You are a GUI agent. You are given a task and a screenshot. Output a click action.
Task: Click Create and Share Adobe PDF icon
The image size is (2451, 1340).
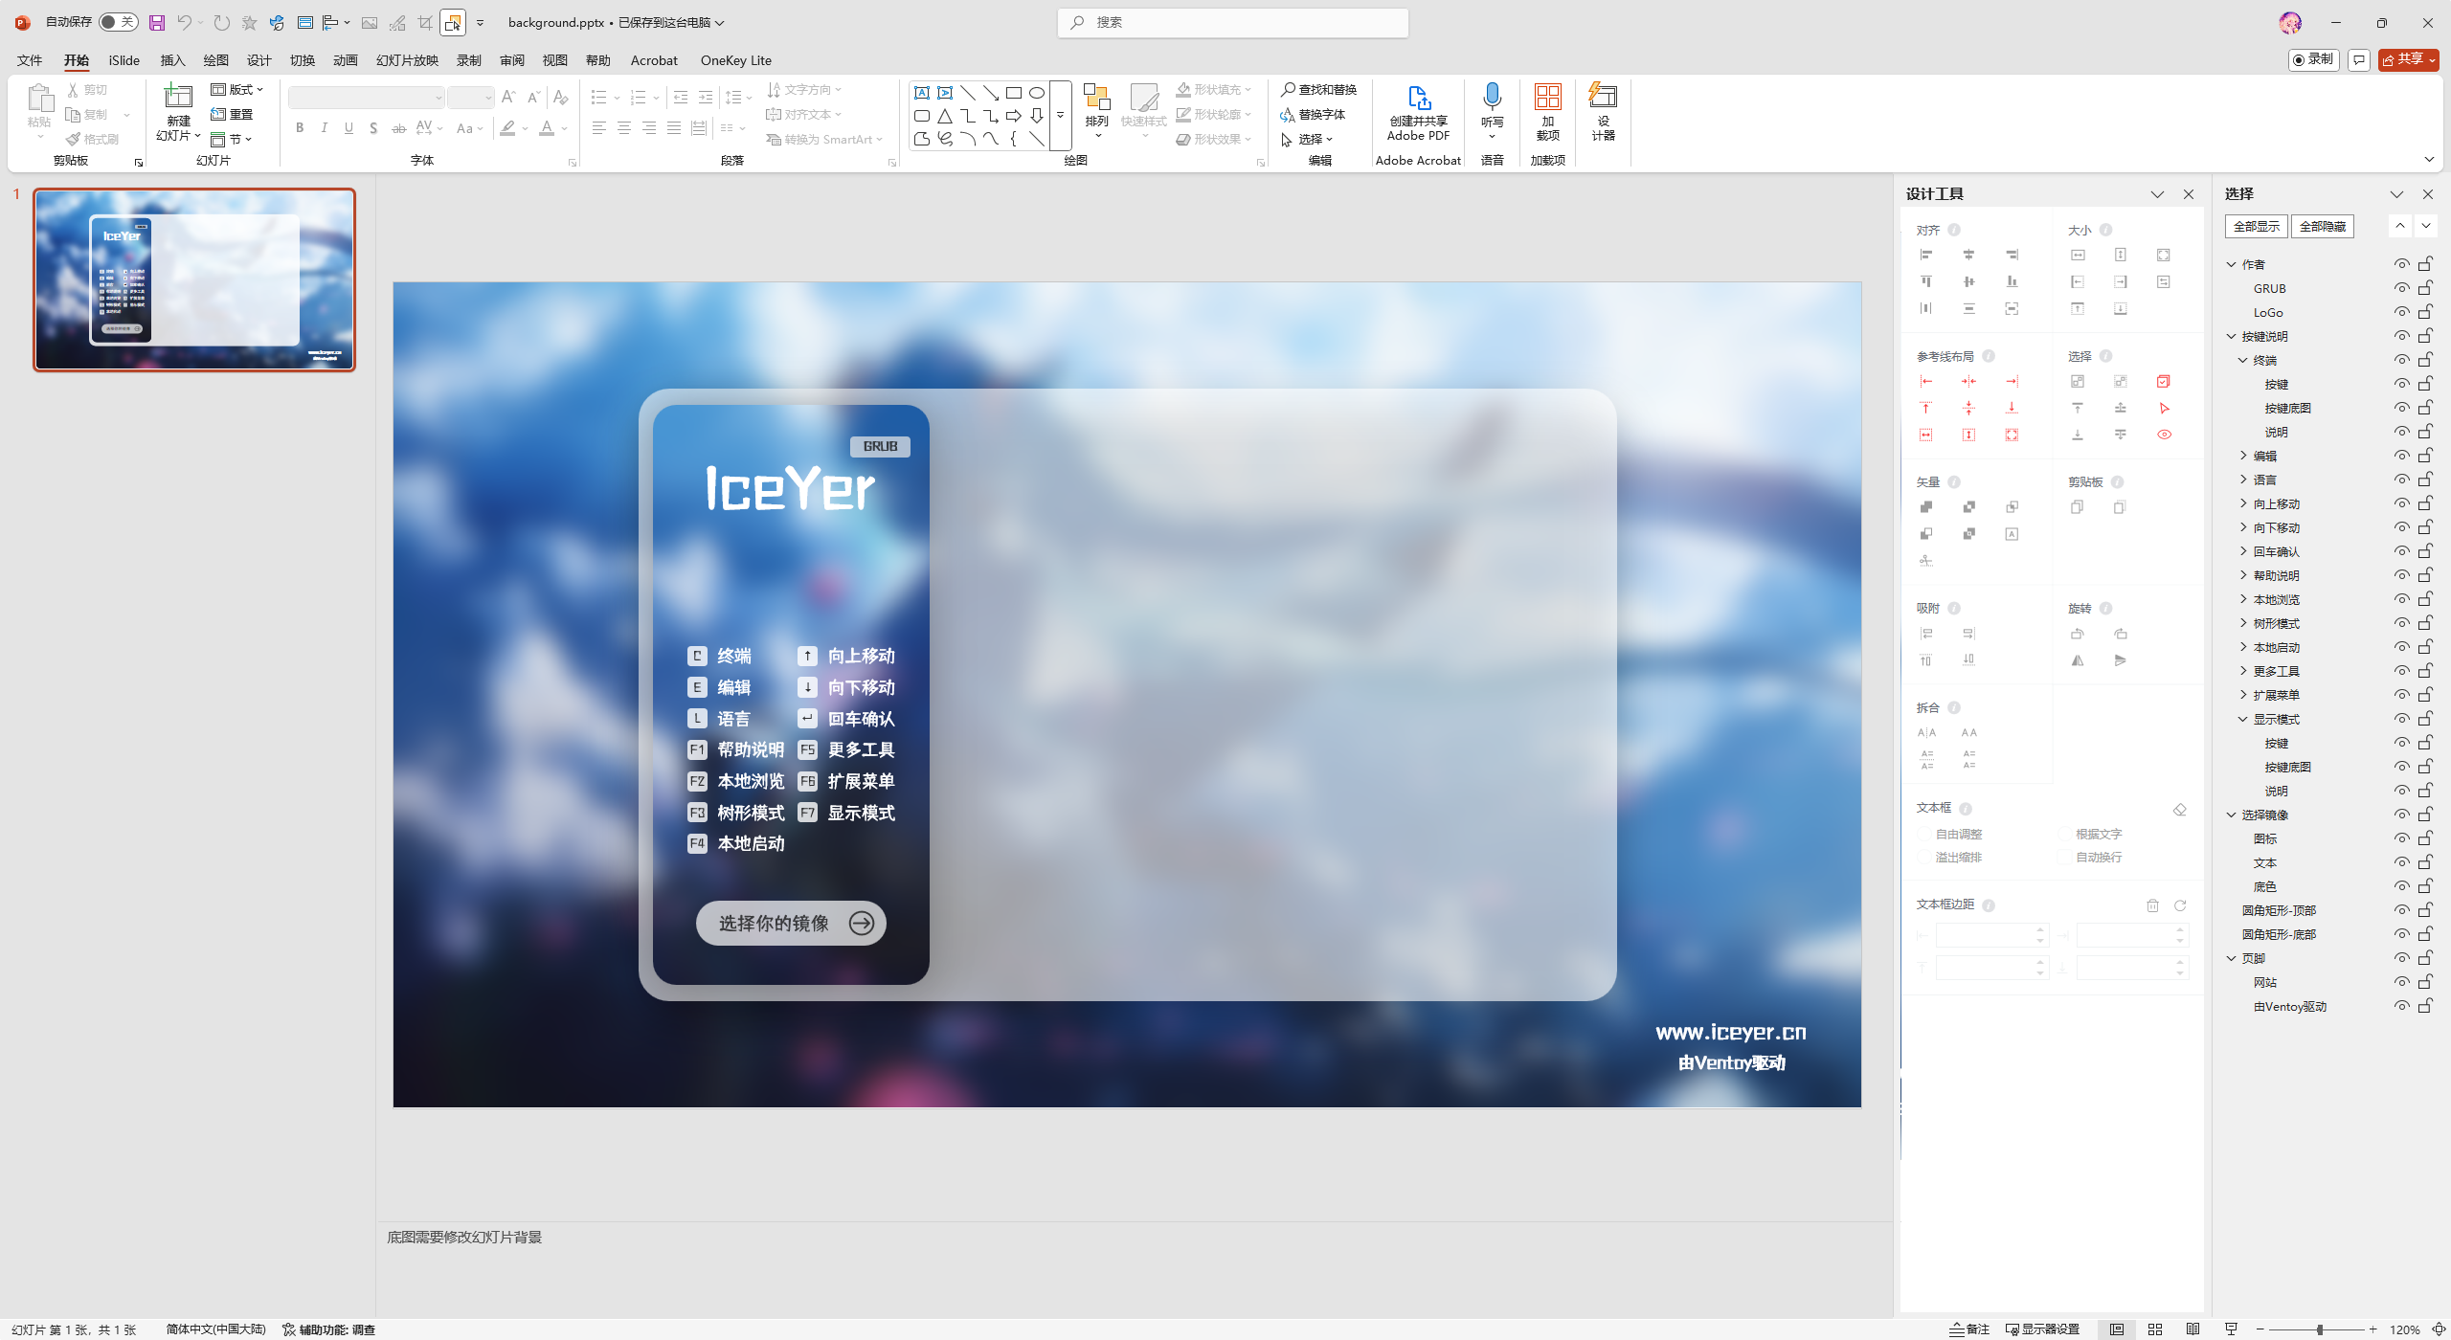click(x=1418, y=97)
